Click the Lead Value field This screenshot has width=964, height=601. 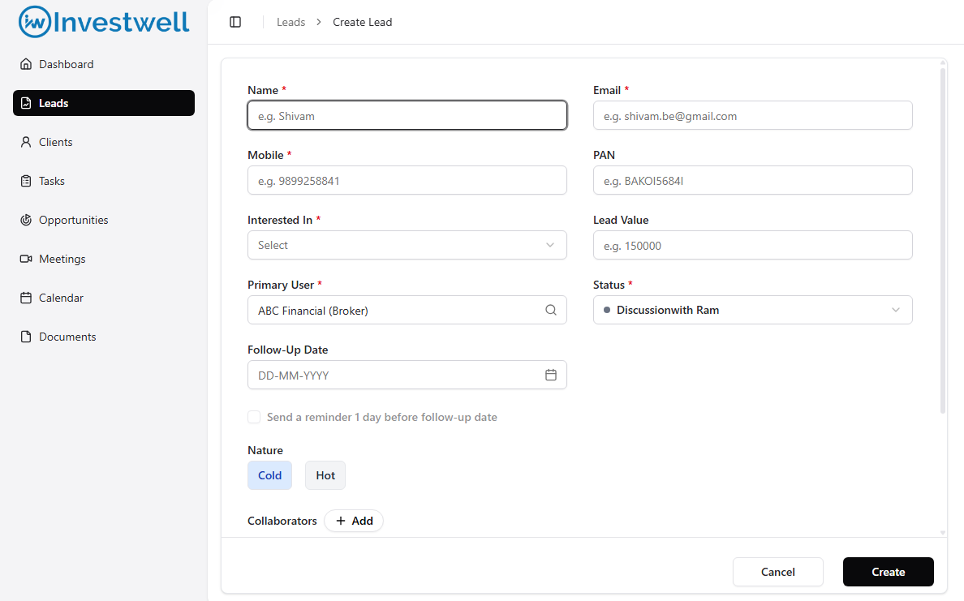pos(752,245)
